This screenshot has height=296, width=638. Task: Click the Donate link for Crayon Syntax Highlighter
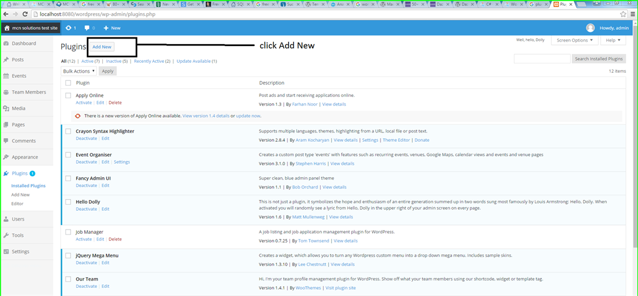(x=422, y=140)
